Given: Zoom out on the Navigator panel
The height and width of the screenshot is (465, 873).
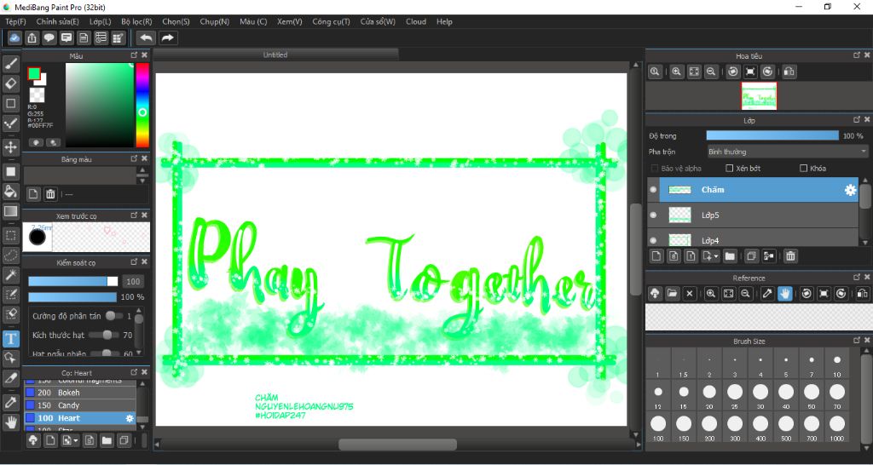Looking at the screenshot, I should pos(711,72).
